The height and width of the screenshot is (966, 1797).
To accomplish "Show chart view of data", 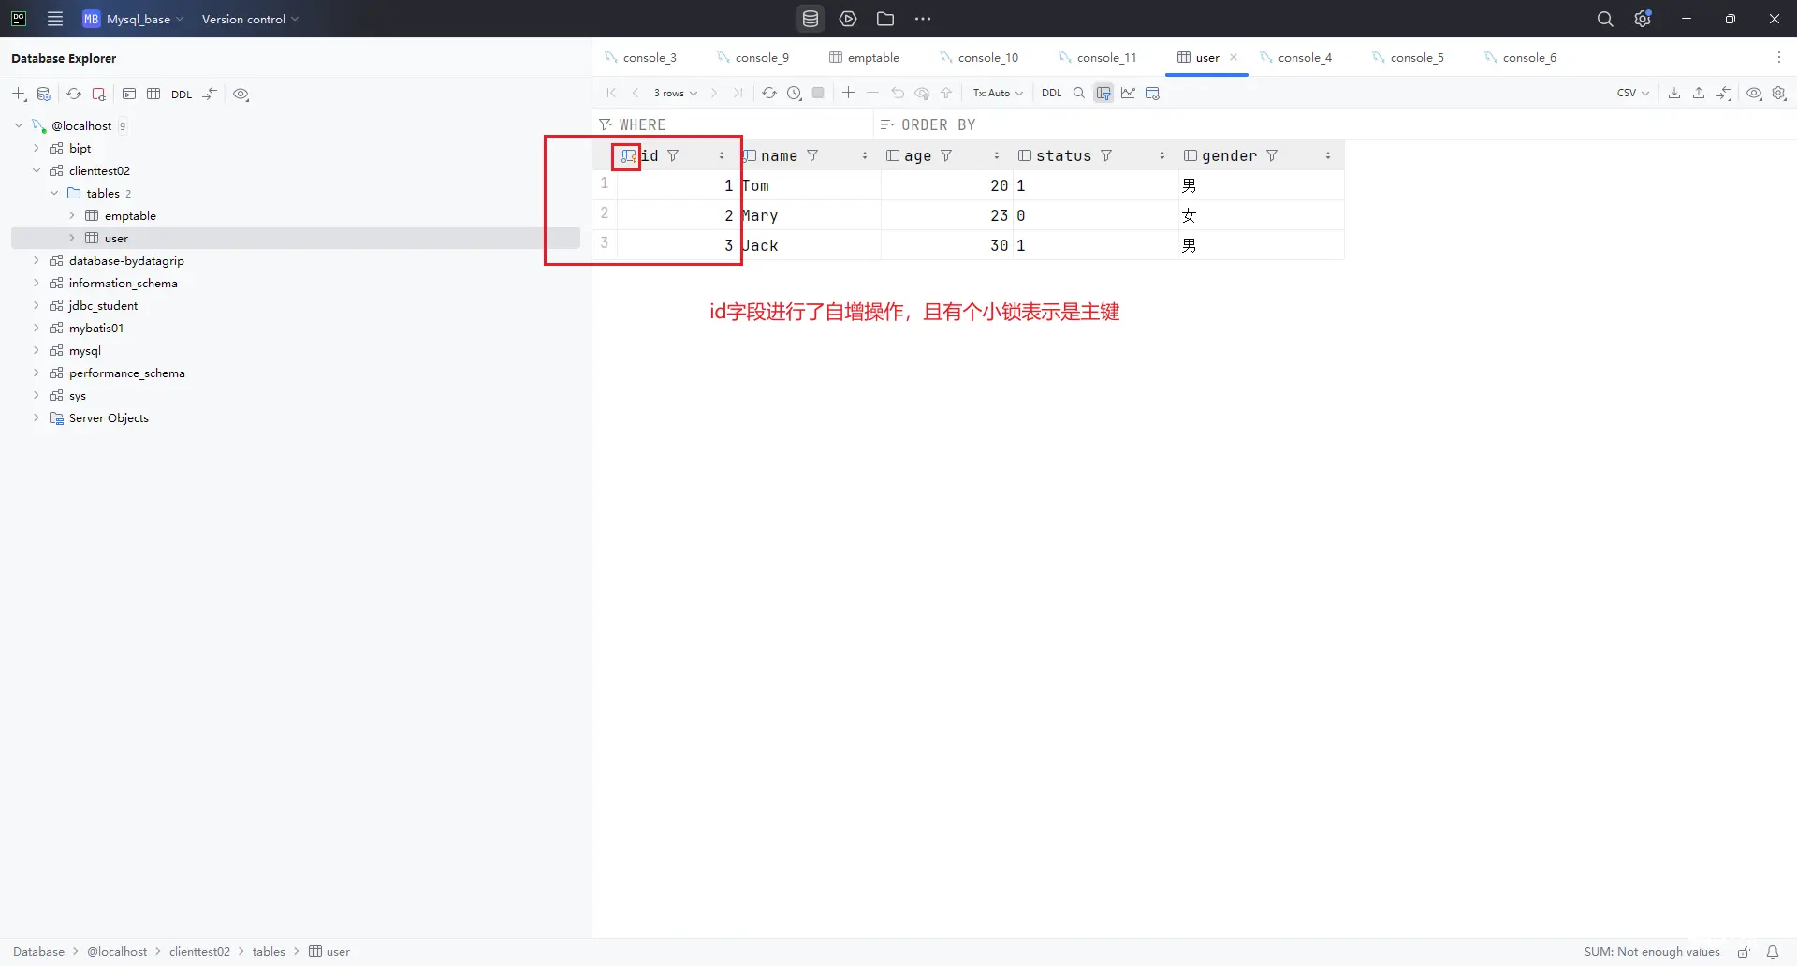I will (1128, 93).
